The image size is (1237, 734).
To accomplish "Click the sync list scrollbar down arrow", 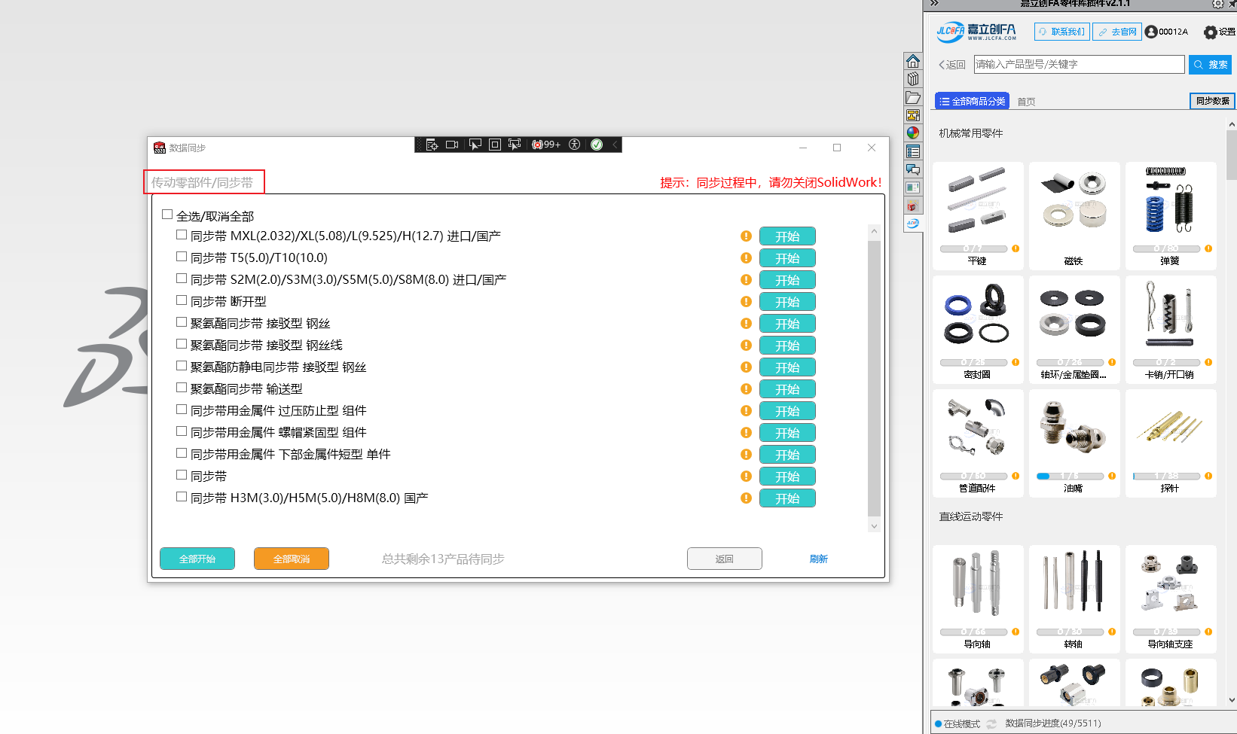I will (x=874, y=526).
